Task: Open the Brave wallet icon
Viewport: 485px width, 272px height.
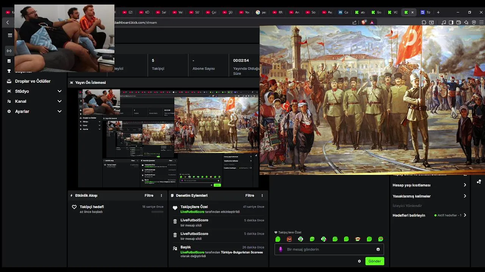Action: pyautogui.click(x=458, y=22)
